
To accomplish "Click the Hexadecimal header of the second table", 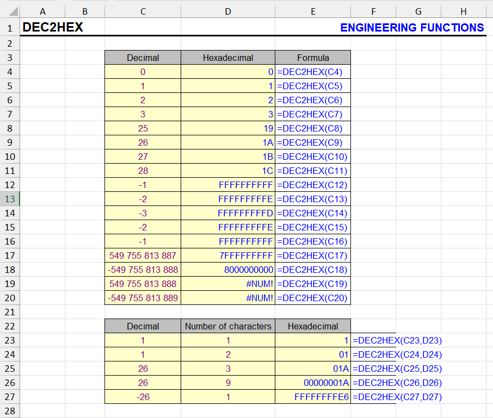I will point(313,326).
